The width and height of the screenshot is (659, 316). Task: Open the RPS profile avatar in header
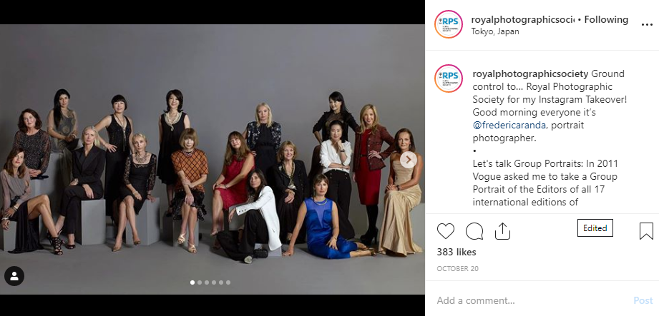[449, 24]
